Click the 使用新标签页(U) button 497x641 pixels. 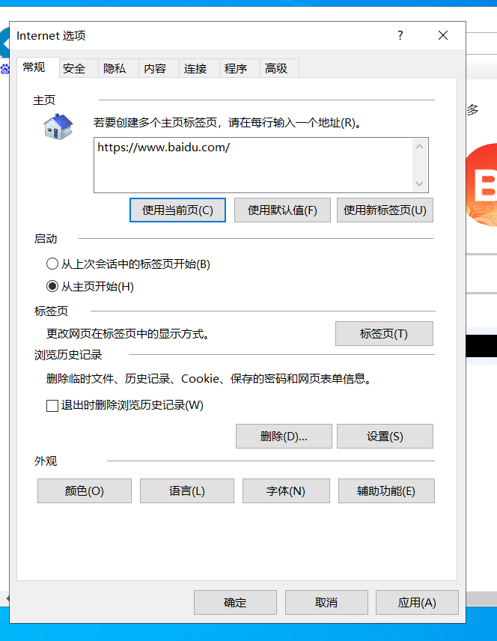click(x=385, y=210)
